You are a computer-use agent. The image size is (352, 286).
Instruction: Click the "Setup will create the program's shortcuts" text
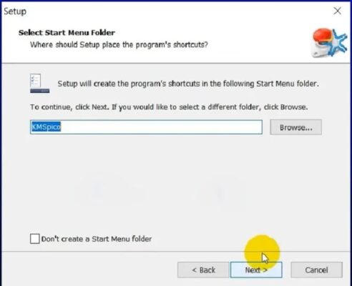tap(188, 84)
